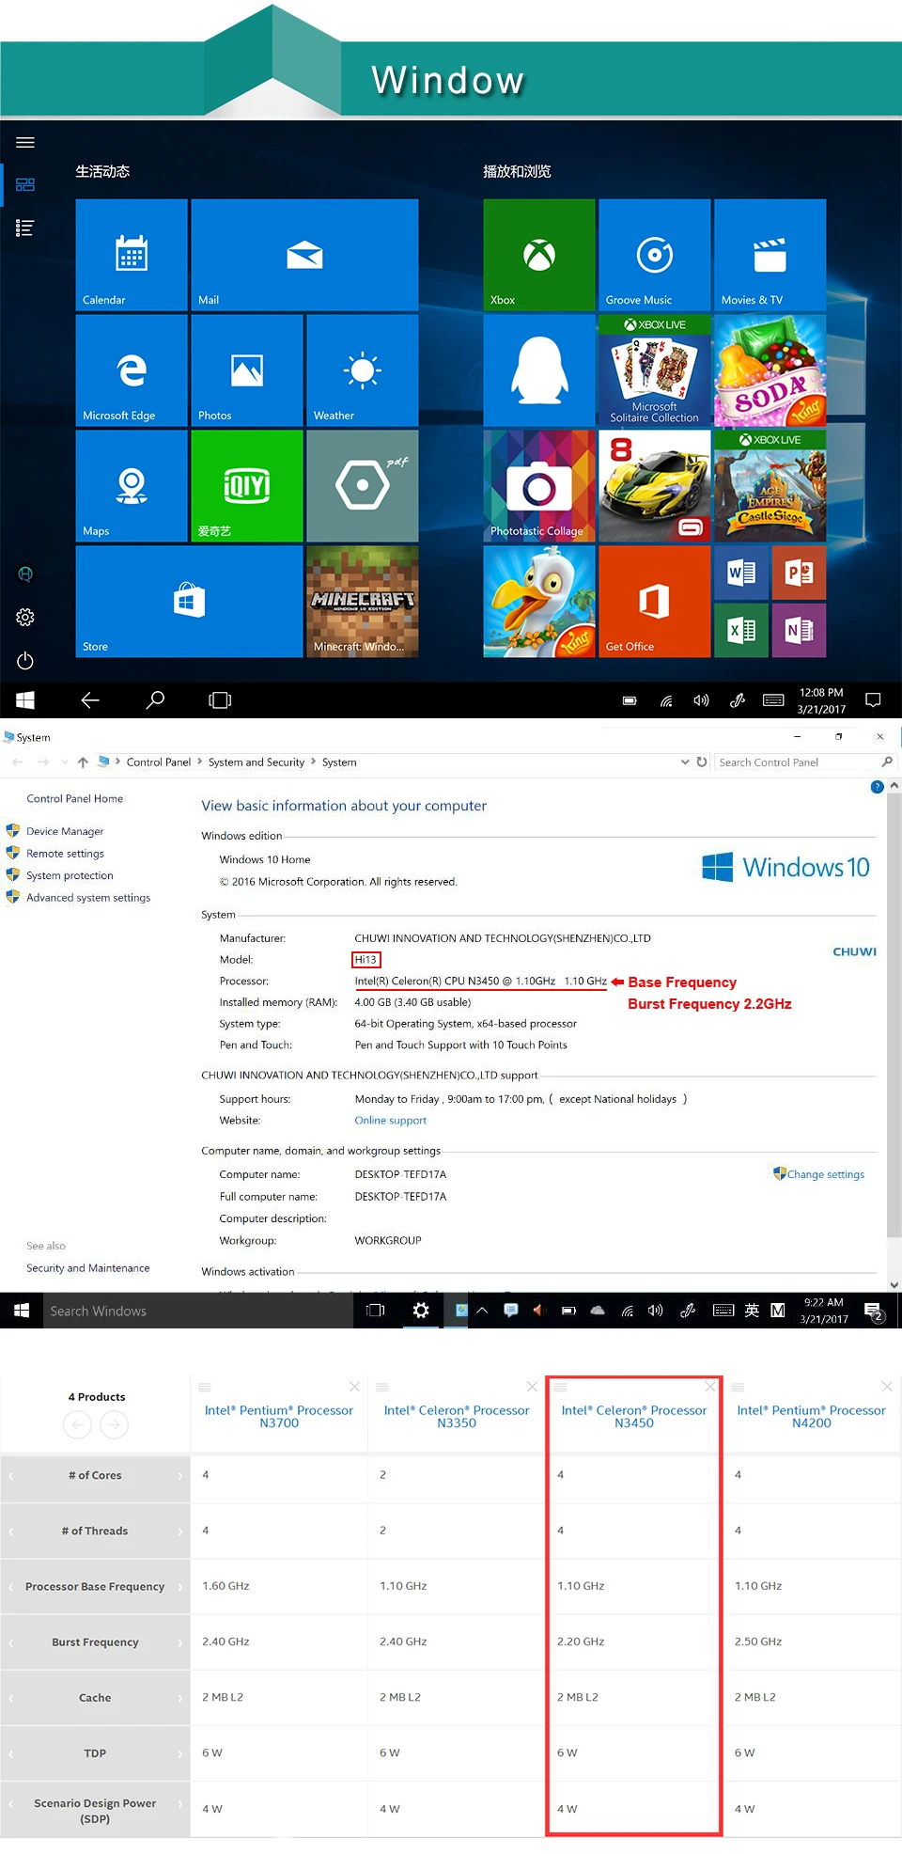Screen dimensions: 902x1854
Task: Click the Up arrow in System window
Action: point(83,762)
